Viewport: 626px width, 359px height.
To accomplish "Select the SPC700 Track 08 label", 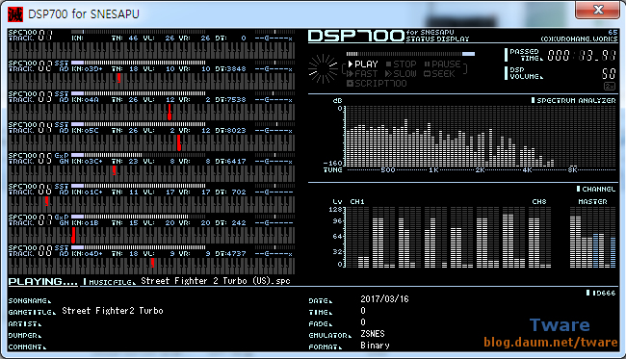I will pyautogui.click(x=31, y=250).
